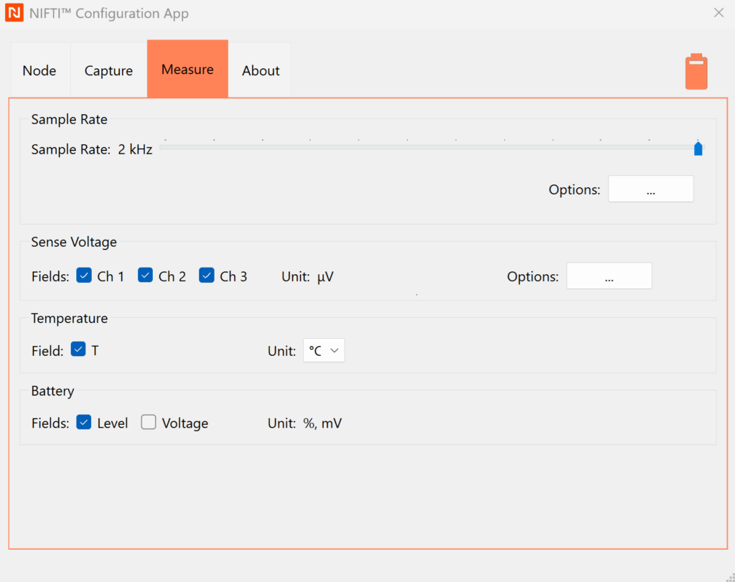Toggle the Ch 3 checkbox off
Image resolution: width=735 pixels, height=582 pixels.
coord(207,276)
